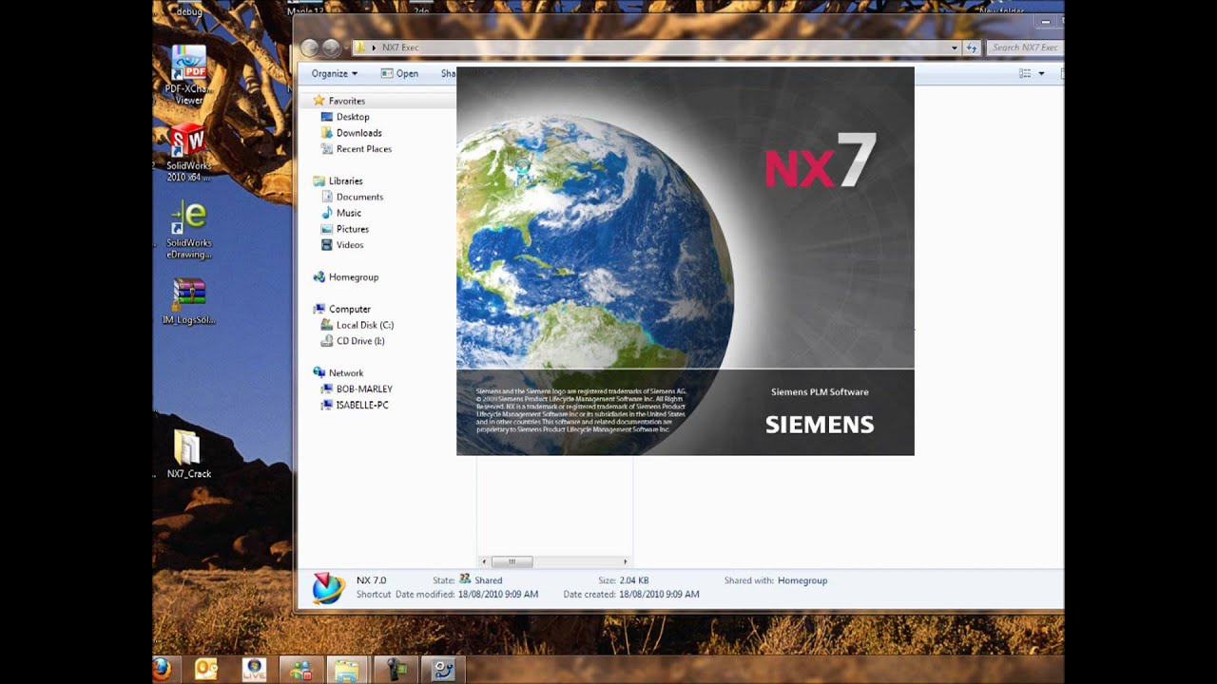Open the Videos library

350,245
